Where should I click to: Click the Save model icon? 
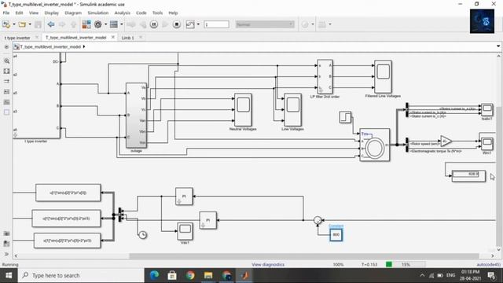38,24
